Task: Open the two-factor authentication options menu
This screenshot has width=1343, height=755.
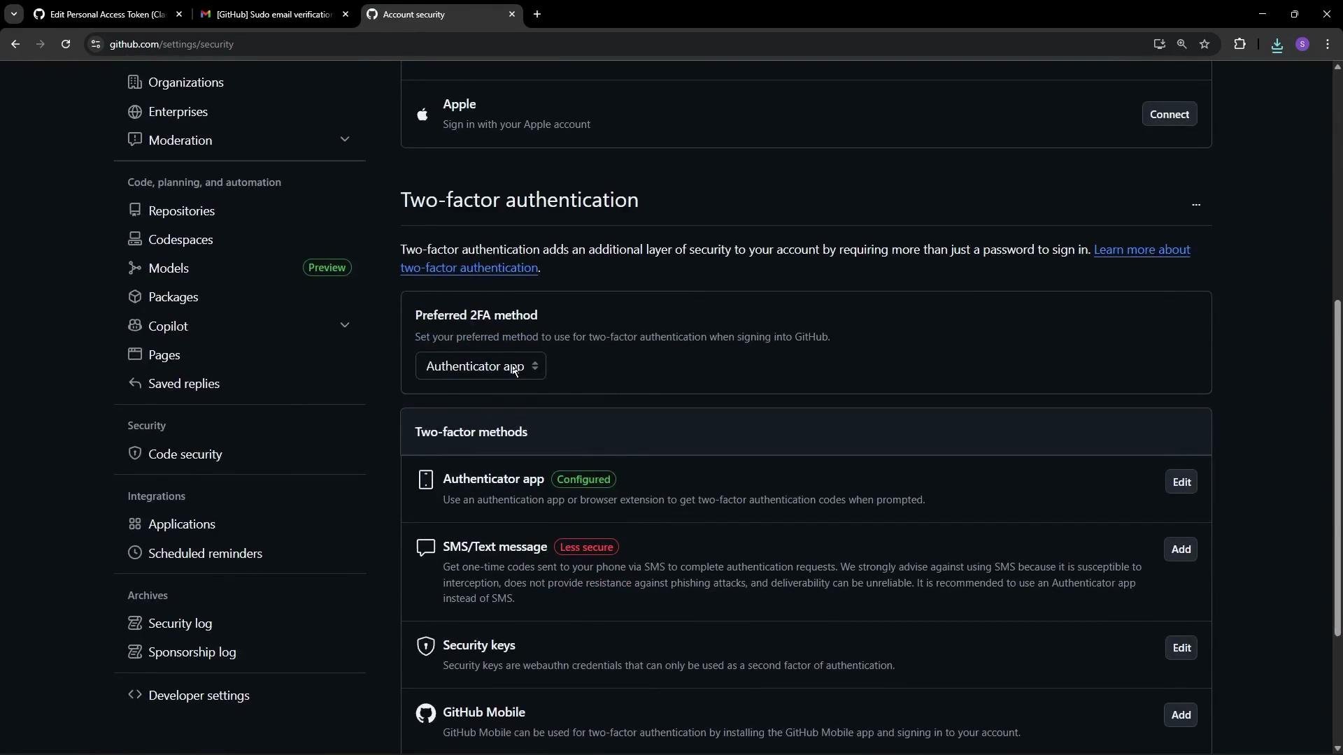Action: click(1195, 205)
